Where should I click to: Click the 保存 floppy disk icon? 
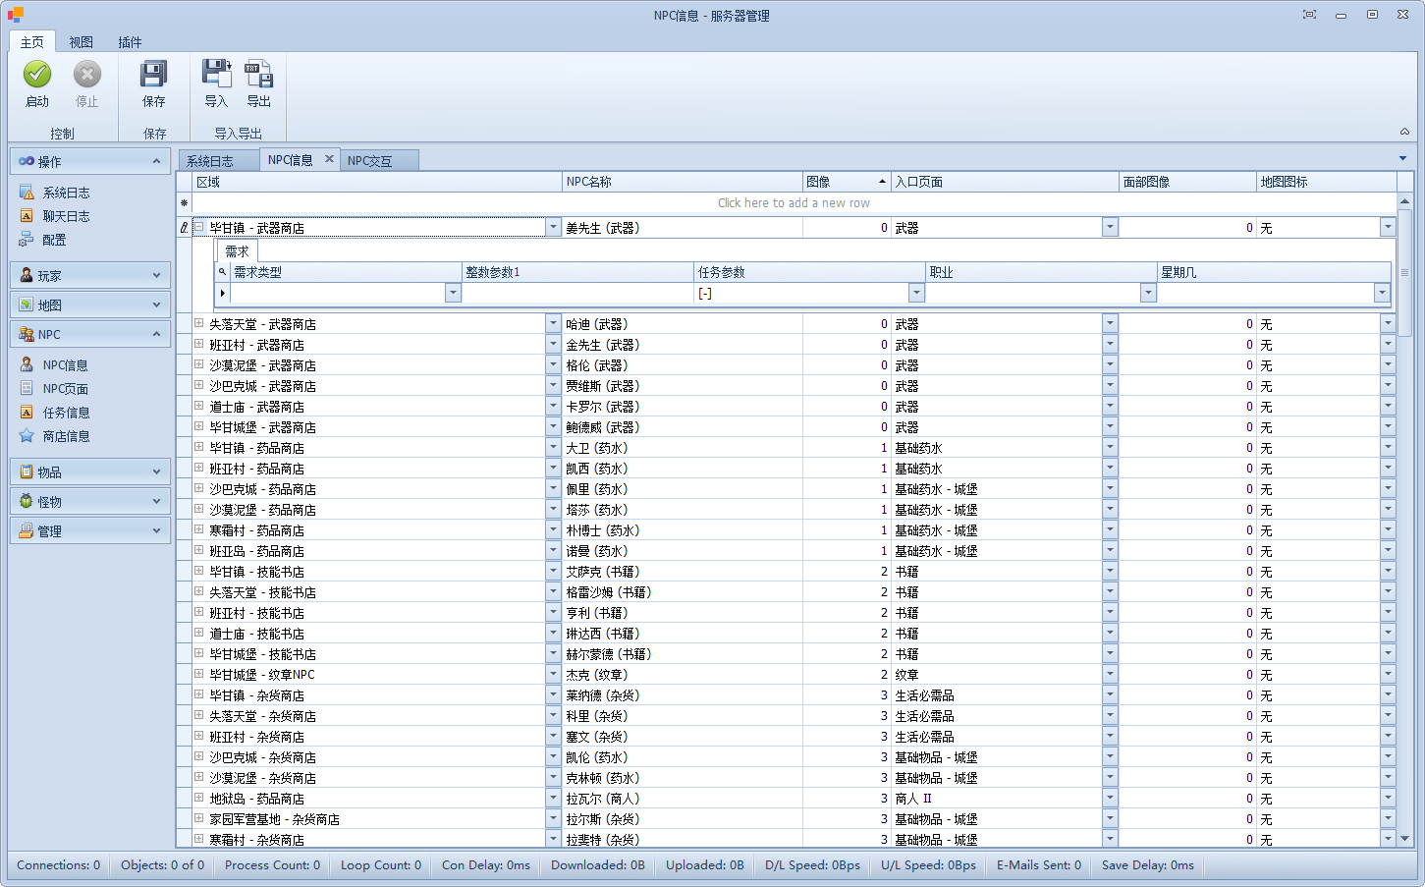[x=153, y=75]
